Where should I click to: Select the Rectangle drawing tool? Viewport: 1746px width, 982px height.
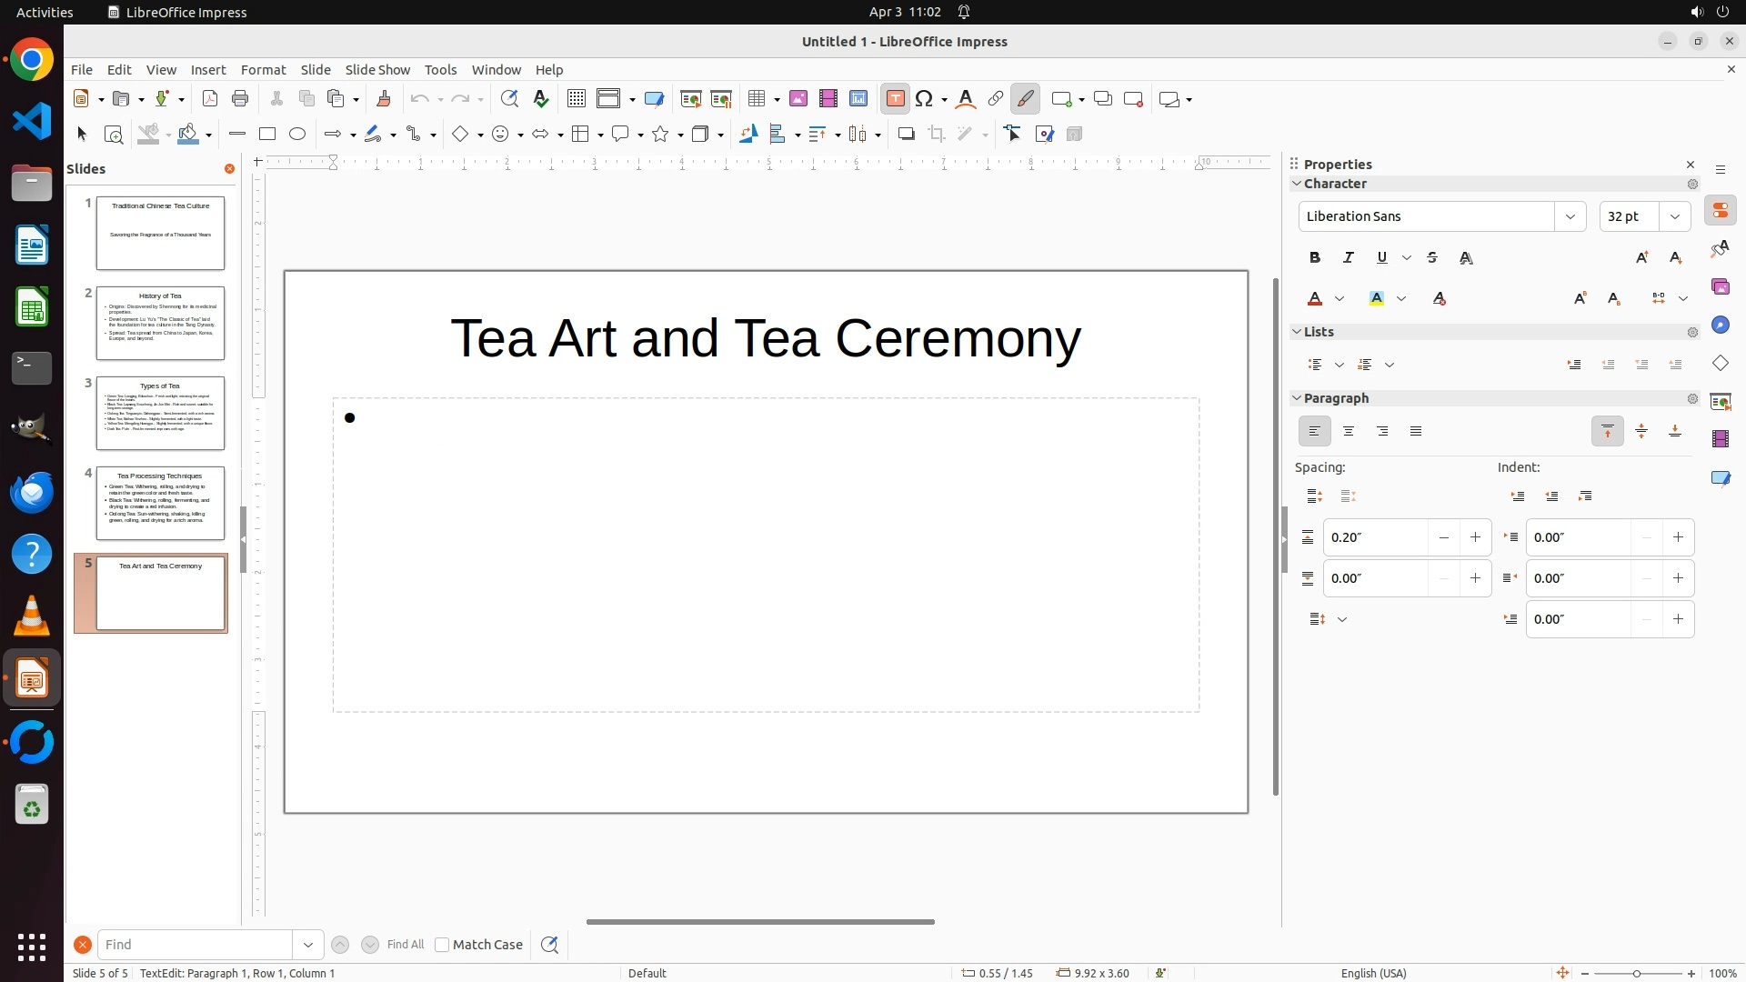[267, 135]
